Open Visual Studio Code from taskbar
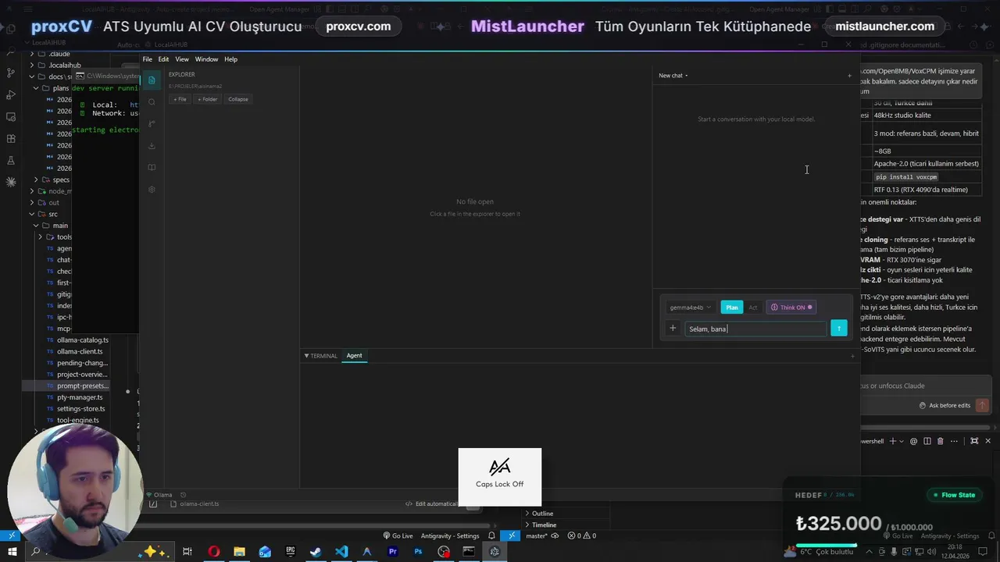The width and height of the screenshot is (1000, 562). (341, 552)
